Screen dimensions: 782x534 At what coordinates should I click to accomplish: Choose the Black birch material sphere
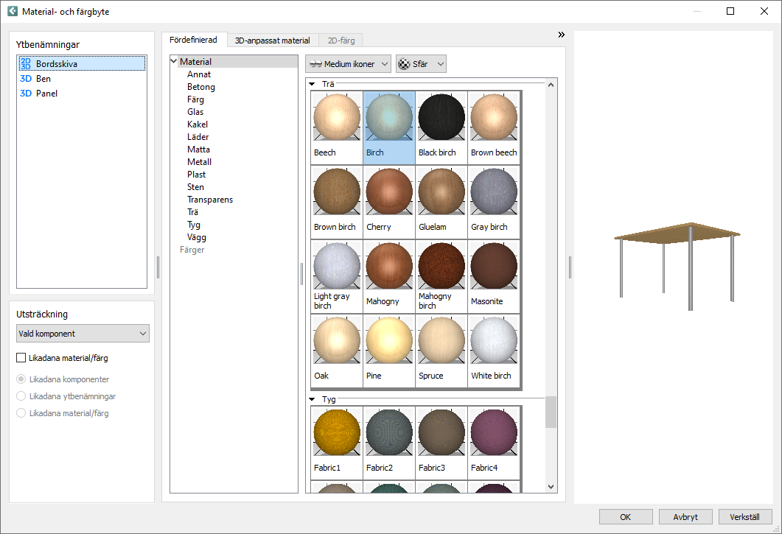441,118
